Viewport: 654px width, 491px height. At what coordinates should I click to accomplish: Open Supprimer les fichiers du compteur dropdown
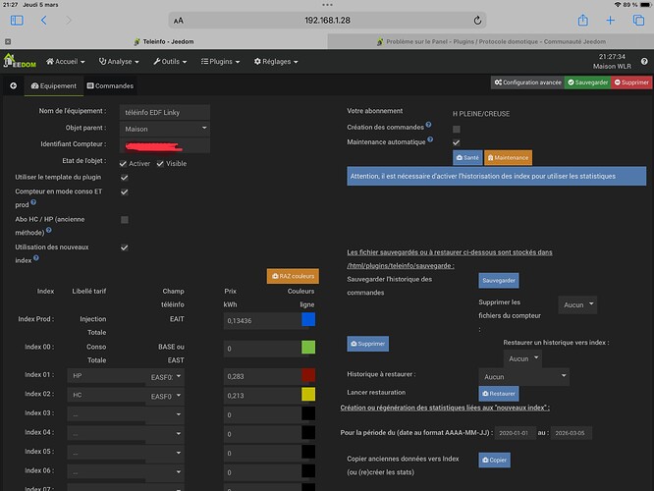click(576, 305)
